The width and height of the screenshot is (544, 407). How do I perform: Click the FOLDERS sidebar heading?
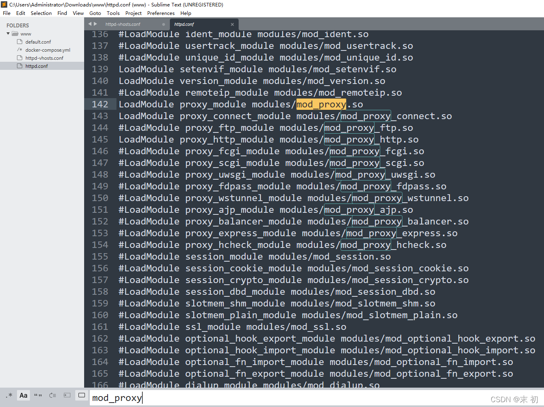(18, 25)
